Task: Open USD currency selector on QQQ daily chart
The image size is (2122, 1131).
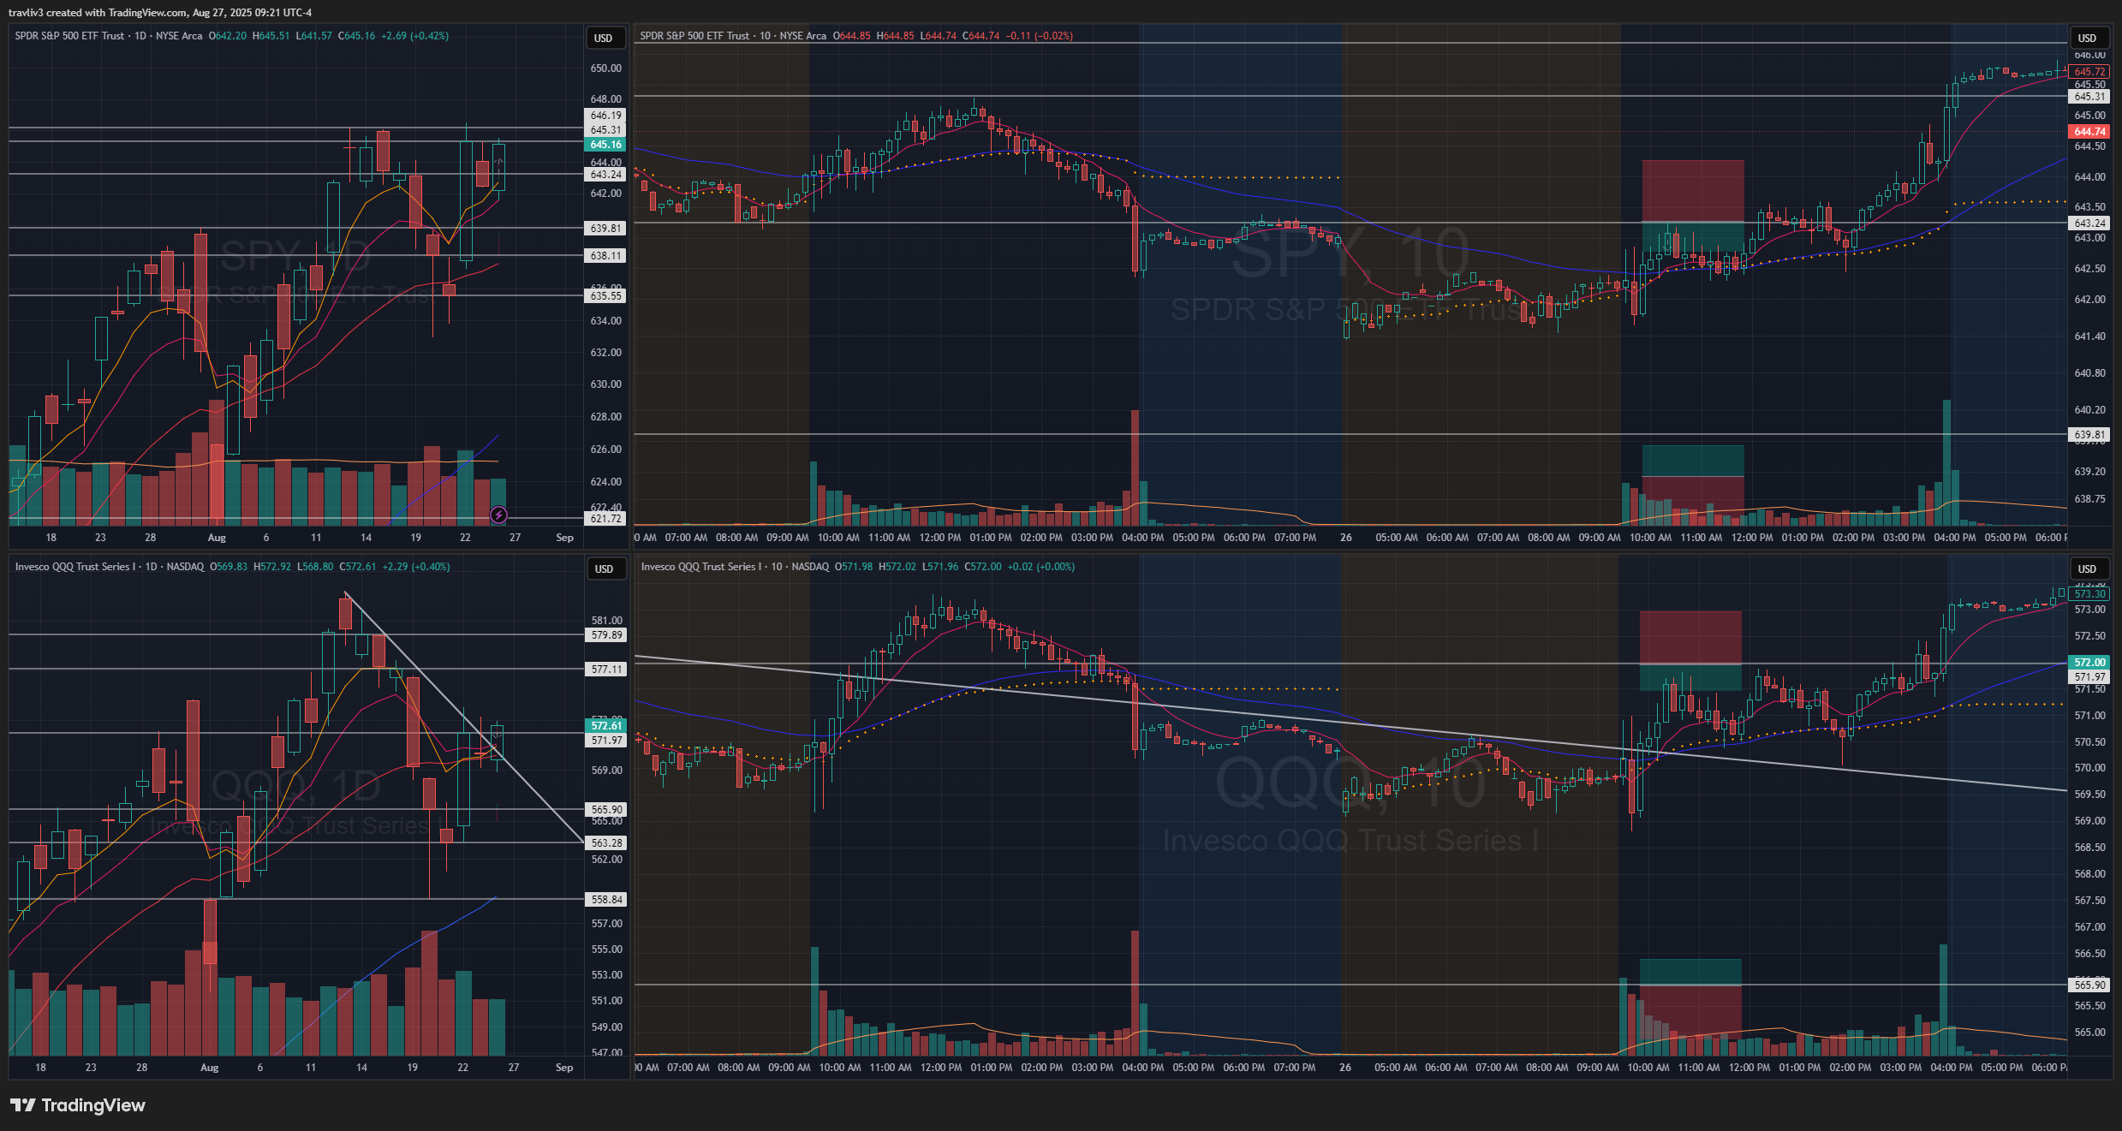Action: 604,568
